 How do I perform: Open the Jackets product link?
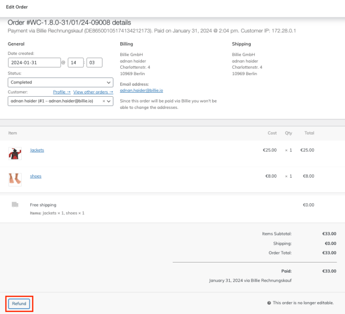point(37,150)
